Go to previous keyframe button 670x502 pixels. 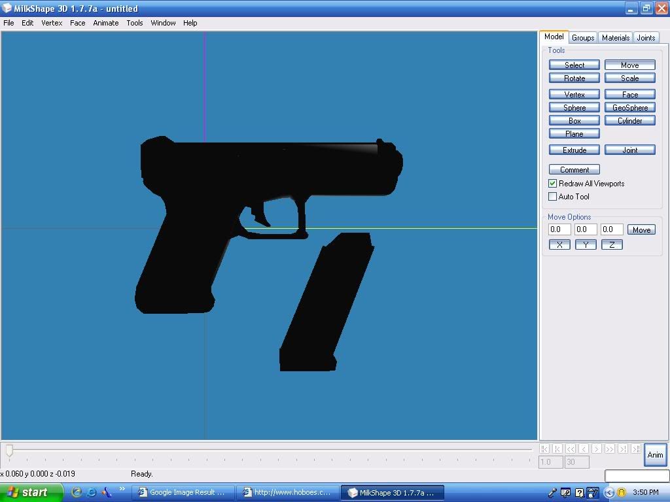coord(557,448)
